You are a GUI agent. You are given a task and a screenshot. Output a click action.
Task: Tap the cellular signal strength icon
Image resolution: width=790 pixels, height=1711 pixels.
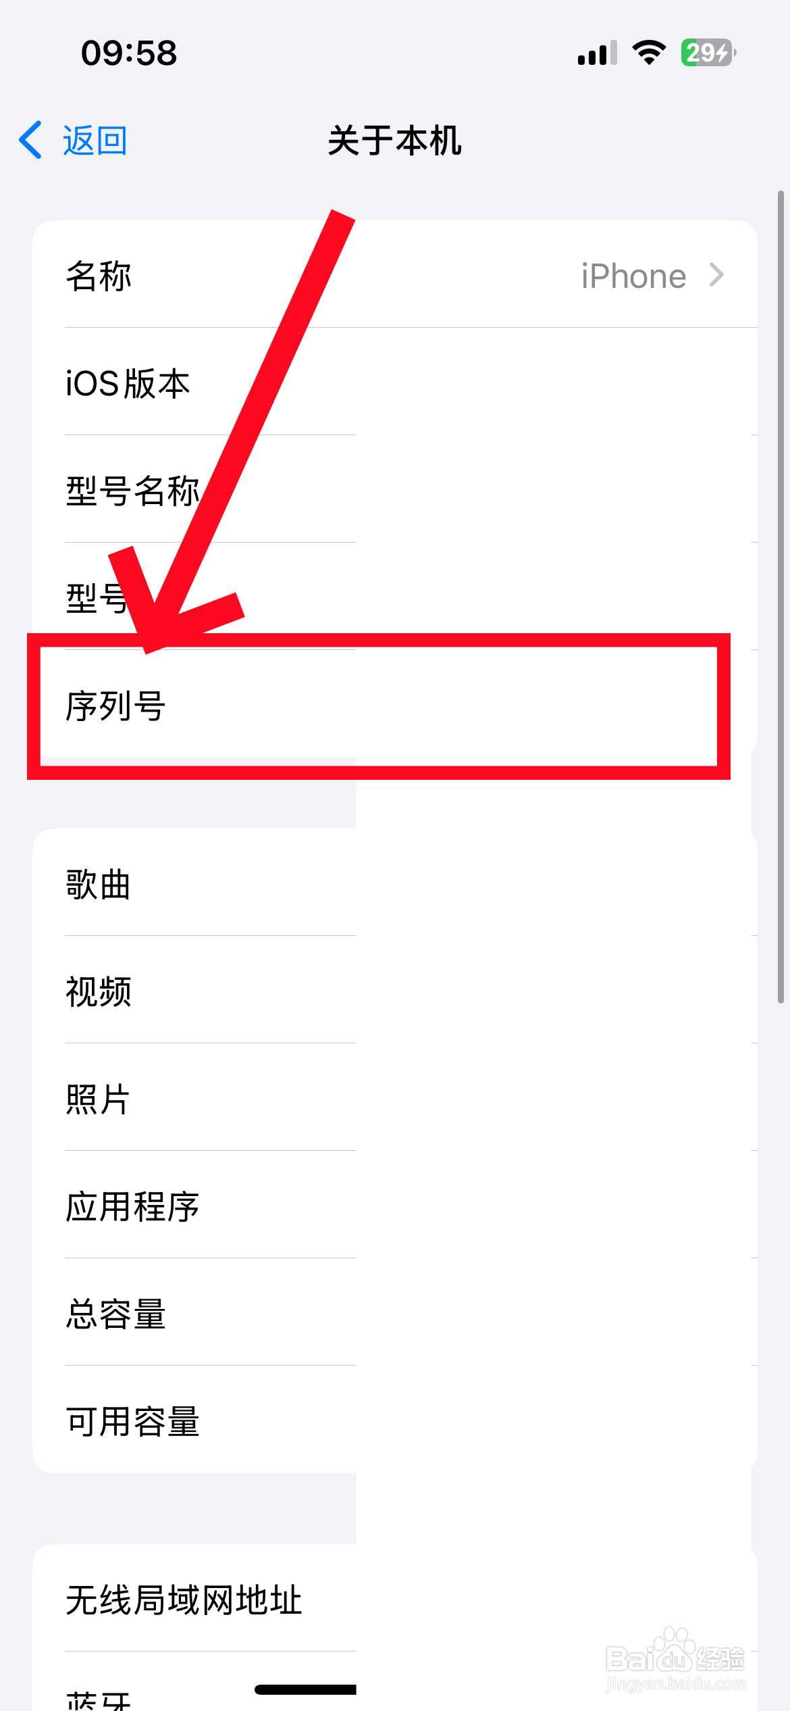click(x=597, y=53)
